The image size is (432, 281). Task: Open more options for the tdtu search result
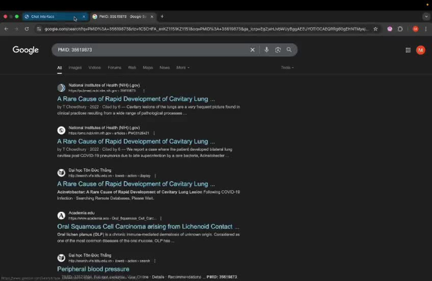(155, 261)
